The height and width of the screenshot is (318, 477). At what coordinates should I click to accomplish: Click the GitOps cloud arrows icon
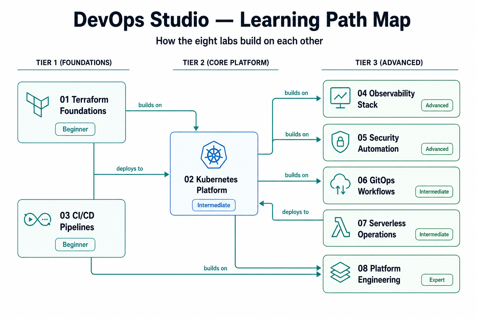[340, 184]
